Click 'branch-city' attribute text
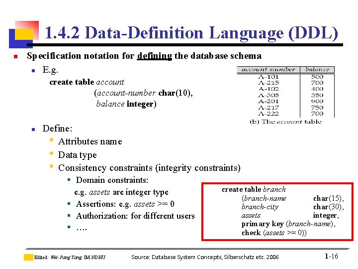Screen dimensions: 358x269 point(260,207)
